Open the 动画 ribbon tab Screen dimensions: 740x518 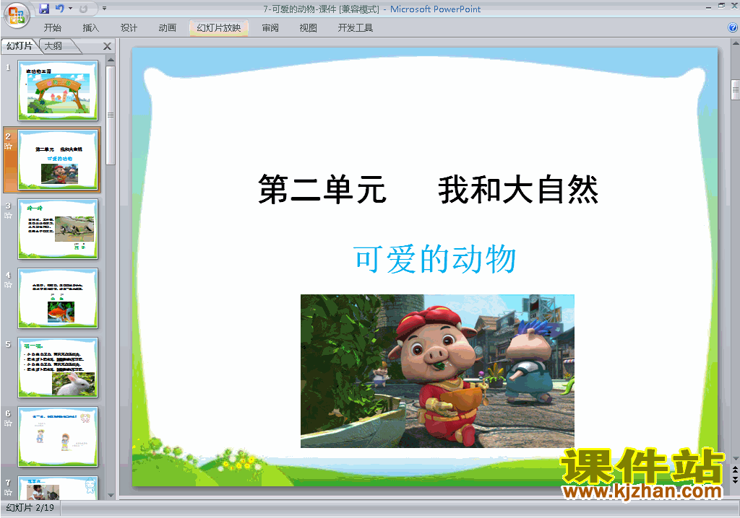(167, 28)
